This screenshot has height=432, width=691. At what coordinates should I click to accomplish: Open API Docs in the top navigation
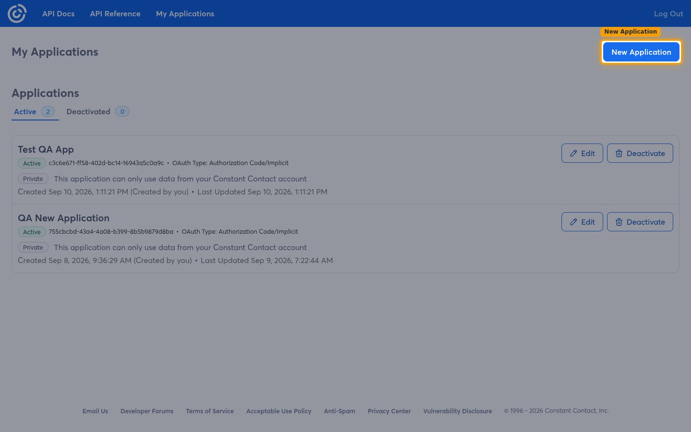point(59,13)
